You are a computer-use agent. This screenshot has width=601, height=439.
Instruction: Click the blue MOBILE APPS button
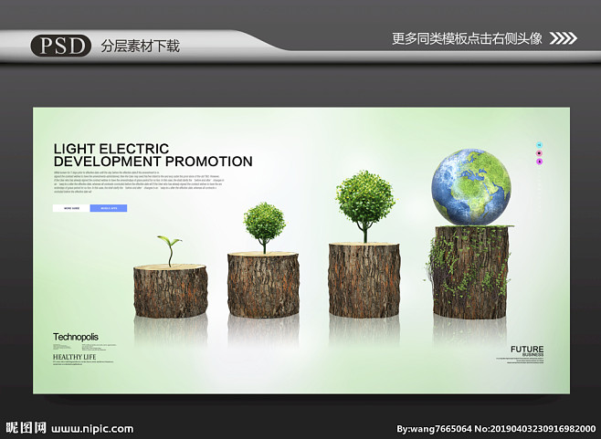[109, 208]
